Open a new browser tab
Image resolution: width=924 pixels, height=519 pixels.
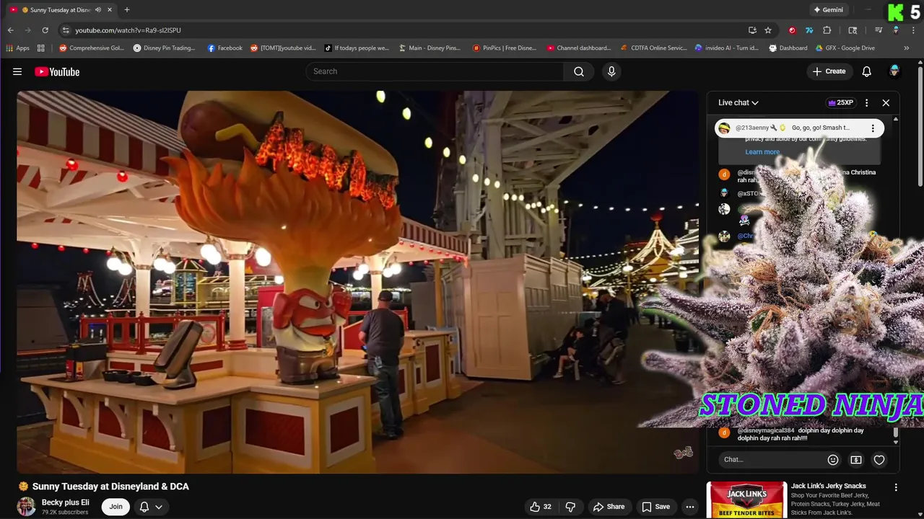(x=127, y=10)
